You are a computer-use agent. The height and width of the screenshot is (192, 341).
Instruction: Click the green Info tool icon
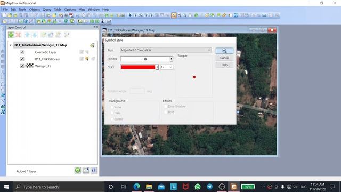pos(196,15)
